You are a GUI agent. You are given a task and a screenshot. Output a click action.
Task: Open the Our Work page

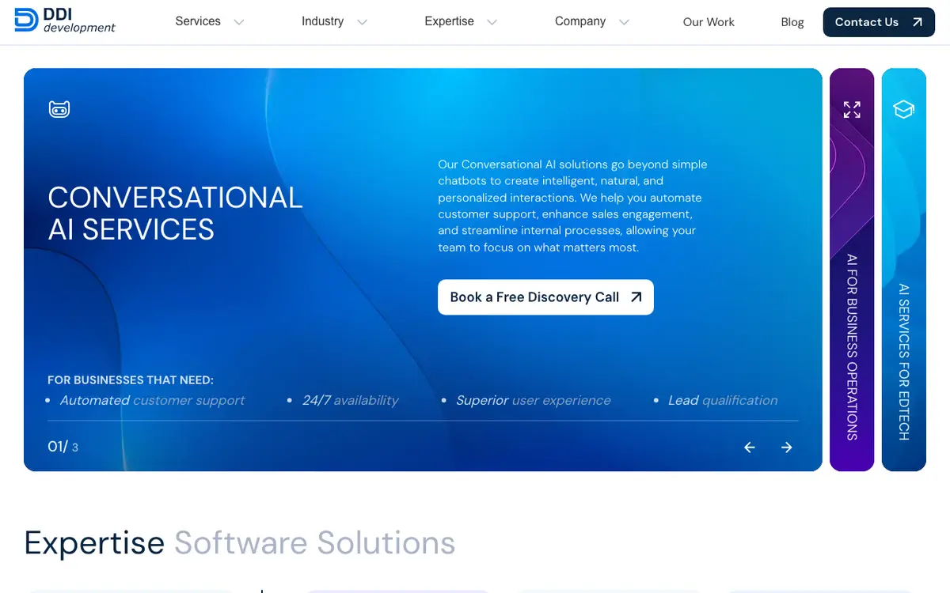709,22
